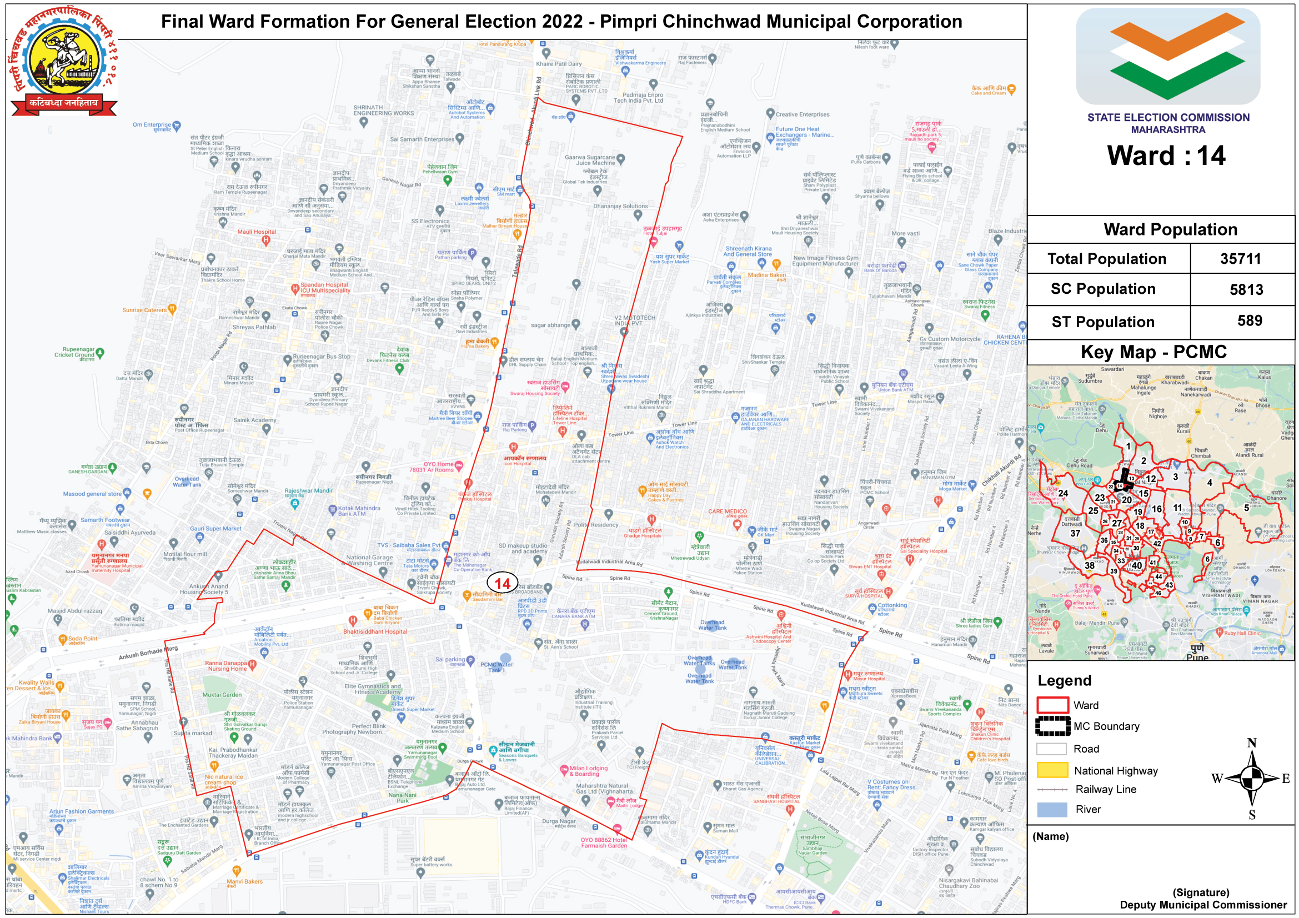The width and height of the screenshot is (1299, 918).
Task: Click the Manvi Bakers pin
Action: (x=237, y=870)
